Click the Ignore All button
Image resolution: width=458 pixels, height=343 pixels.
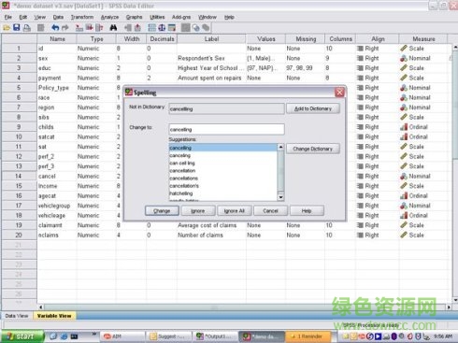click(x=234, y=211)
